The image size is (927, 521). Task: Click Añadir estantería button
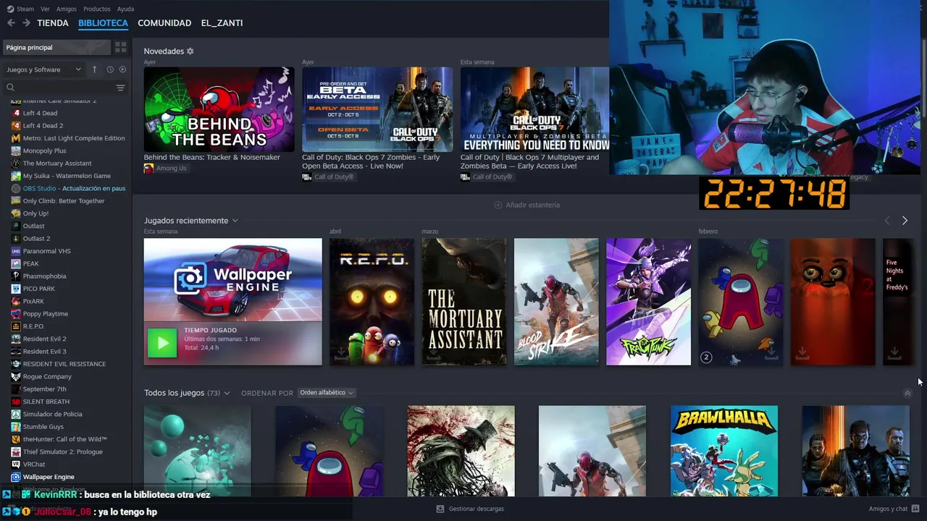point(527,205)
